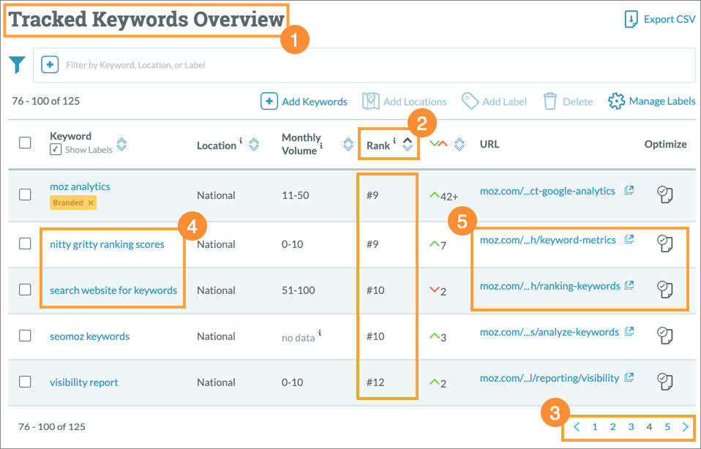Click the Add Label tag icon

(x=471, y=101)
